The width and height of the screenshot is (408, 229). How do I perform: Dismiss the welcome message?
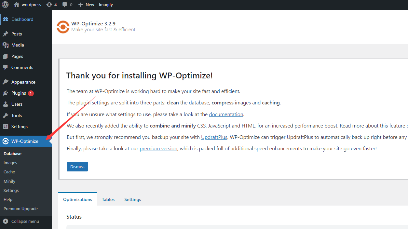tap(77, 166)
